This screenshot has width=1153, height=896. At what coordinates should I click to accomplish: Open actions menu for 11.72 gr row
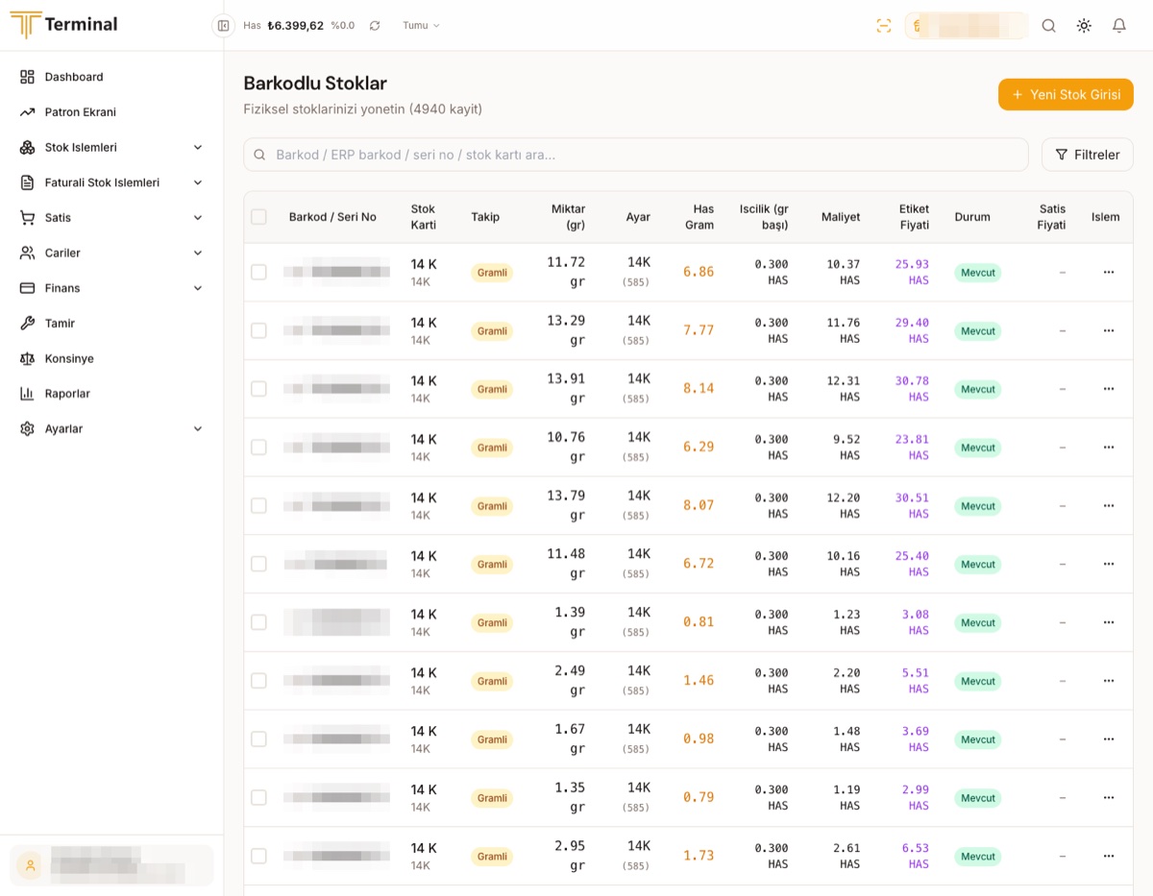[x=1109, y=272]
